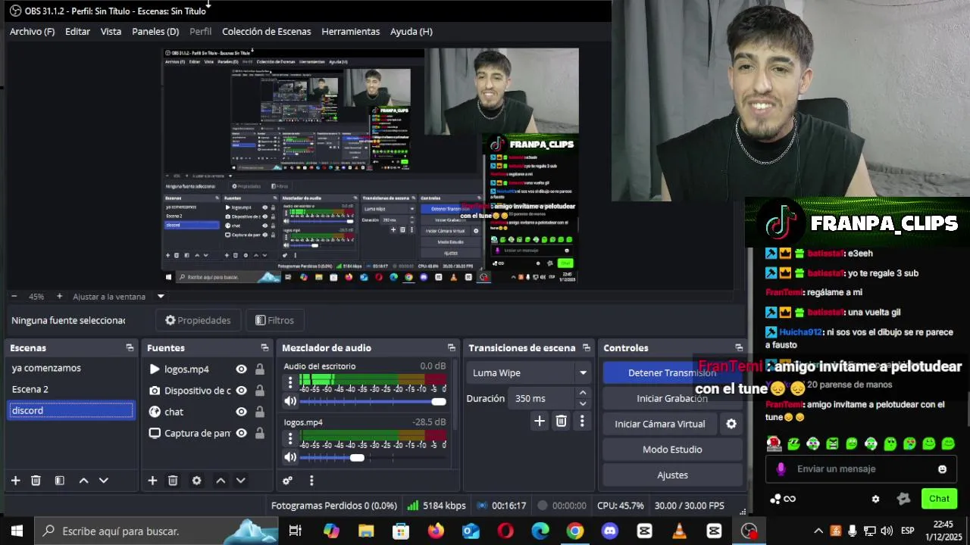This screenshot has width=970, height=545.
Task: Hide the logos.mp4 source
Action: [x=241, y=369]
